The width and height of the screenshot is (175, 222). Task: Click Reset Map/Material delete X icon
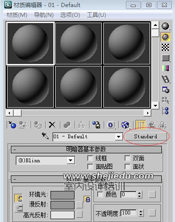[x=52, y=125]
